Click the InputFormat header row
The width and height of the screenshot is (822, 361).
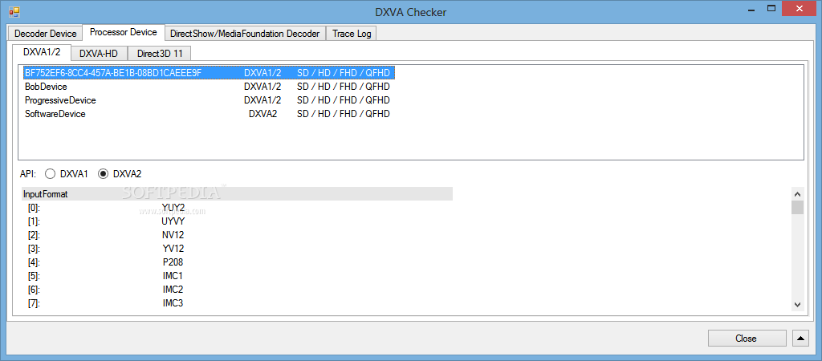point(237,194)
